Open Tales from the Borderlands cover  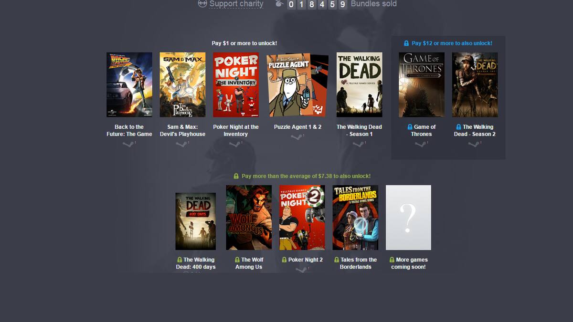(x=355, y=218)
